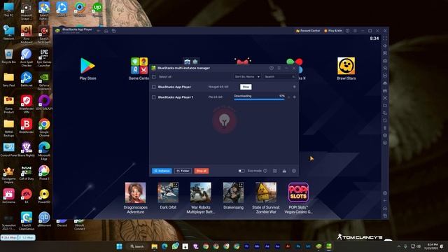Open Battle.net desktop shortcut

[27, 80]
